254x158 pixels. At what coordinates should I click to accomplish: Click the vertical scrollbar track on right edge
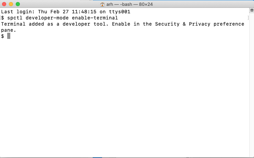(252, 84)
